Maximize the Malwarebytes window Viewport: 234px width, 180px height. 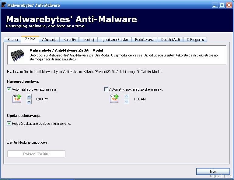[x=222, y=5]
